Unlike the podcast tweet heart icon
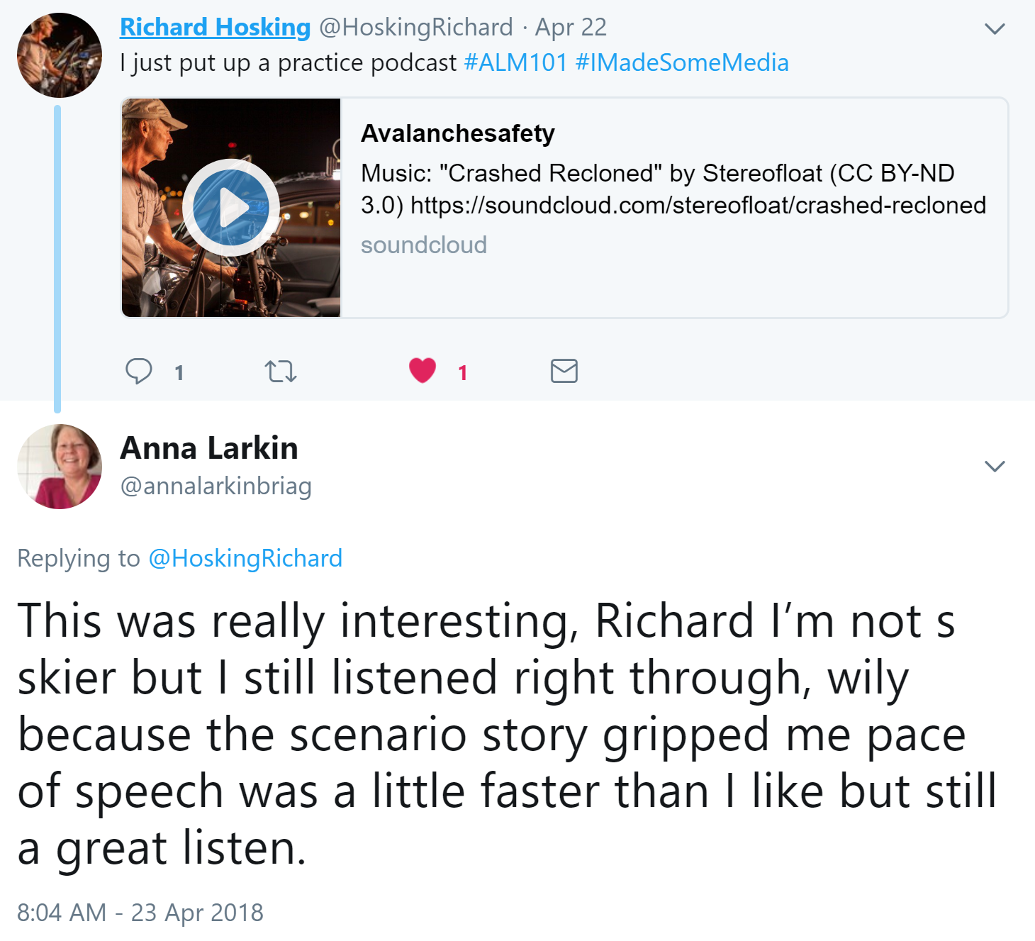 [x=423, y=369]
